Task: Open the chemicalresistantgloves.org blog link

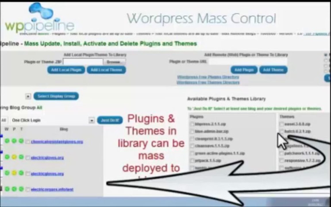Action: coord(57,142)
